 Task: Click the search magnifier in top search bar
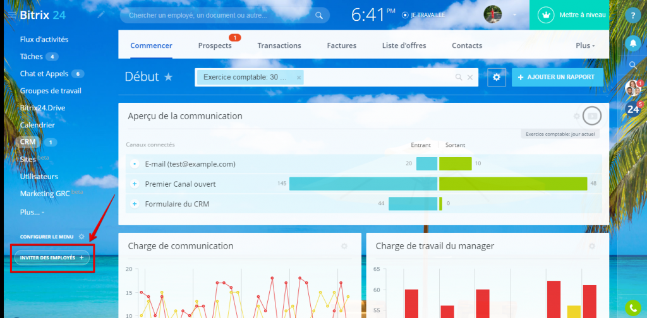click(318, 15)
